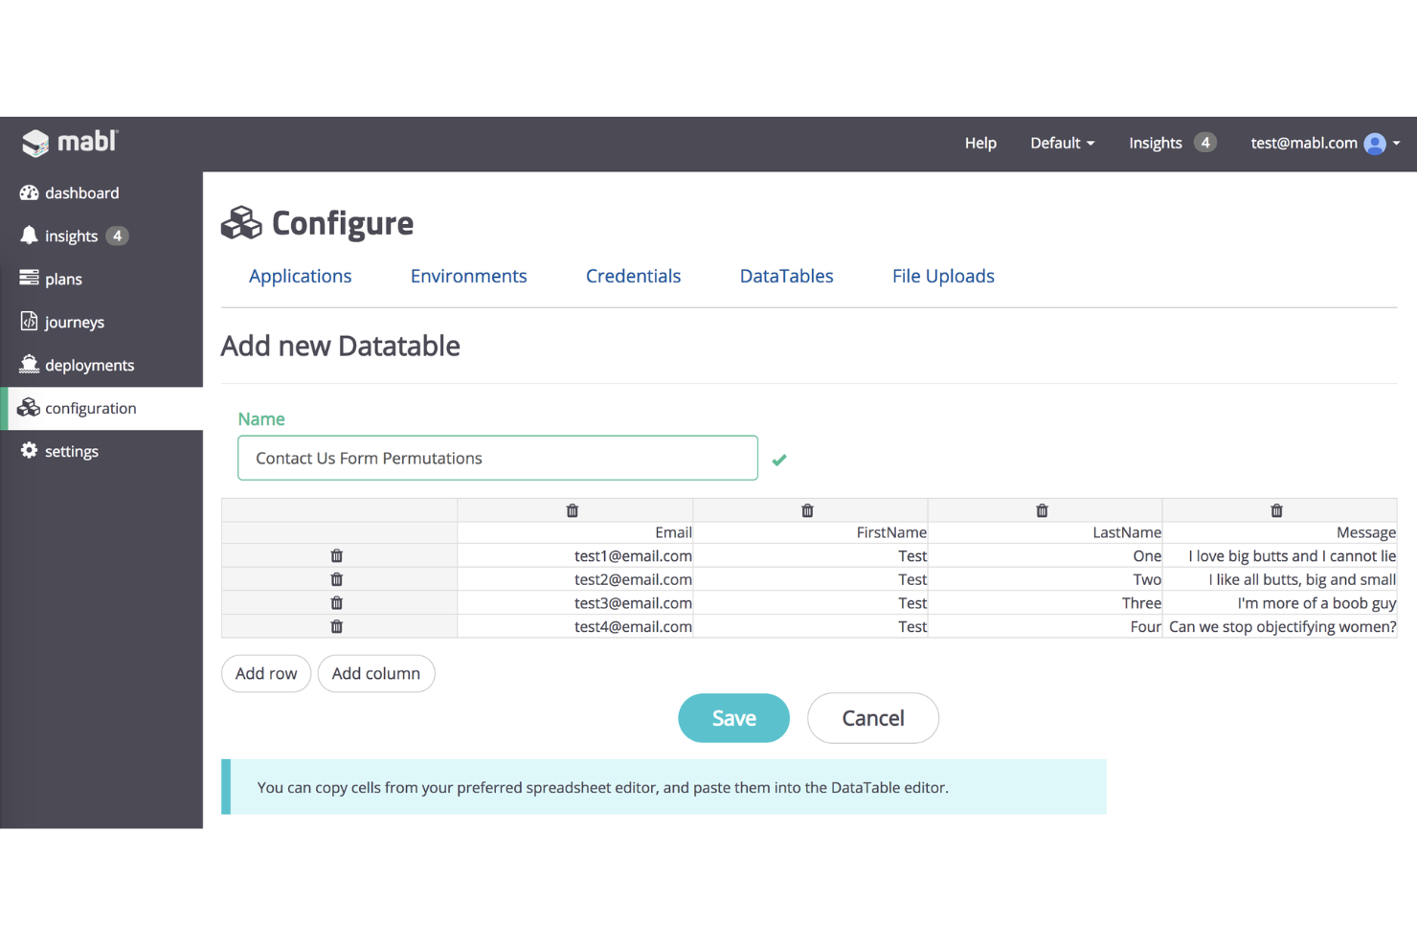Remove the test3@email.com row with trash icon
Image resolution: width=1417 pixels, height=945 pixels.
pyautogui.click(x=337, y=603)
